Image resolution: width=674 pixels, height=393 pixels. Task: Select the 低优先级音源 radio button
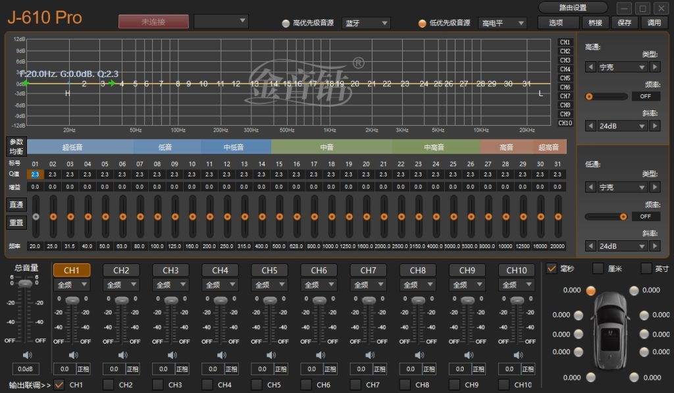tap(422, 23)
